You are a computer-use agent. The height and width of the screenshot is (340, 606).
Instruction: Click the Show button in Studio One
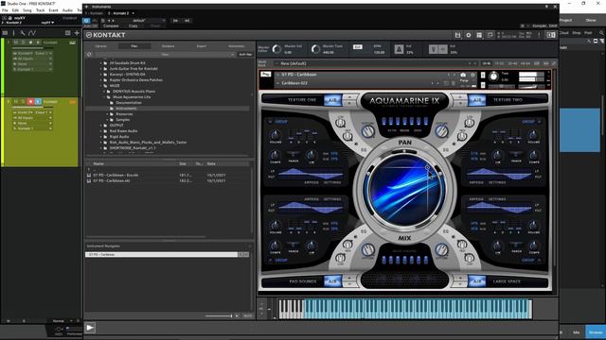[x=591, y=20]
